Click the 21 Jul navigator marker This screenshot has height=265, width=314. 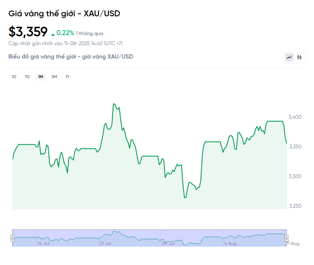pos(106,243)
